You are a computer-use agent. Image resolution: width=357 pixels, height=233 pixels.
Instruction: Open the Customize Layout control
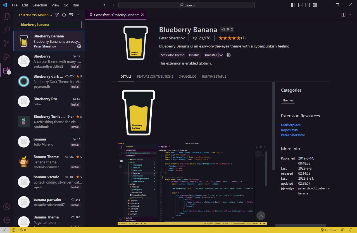tap(315, 5)
